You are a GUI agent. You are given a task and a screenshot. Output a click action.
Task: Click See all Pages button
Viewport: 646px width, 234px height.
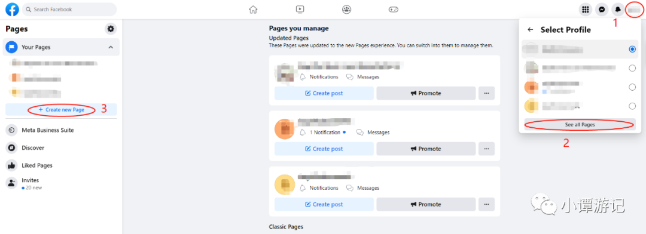[580, 124]
